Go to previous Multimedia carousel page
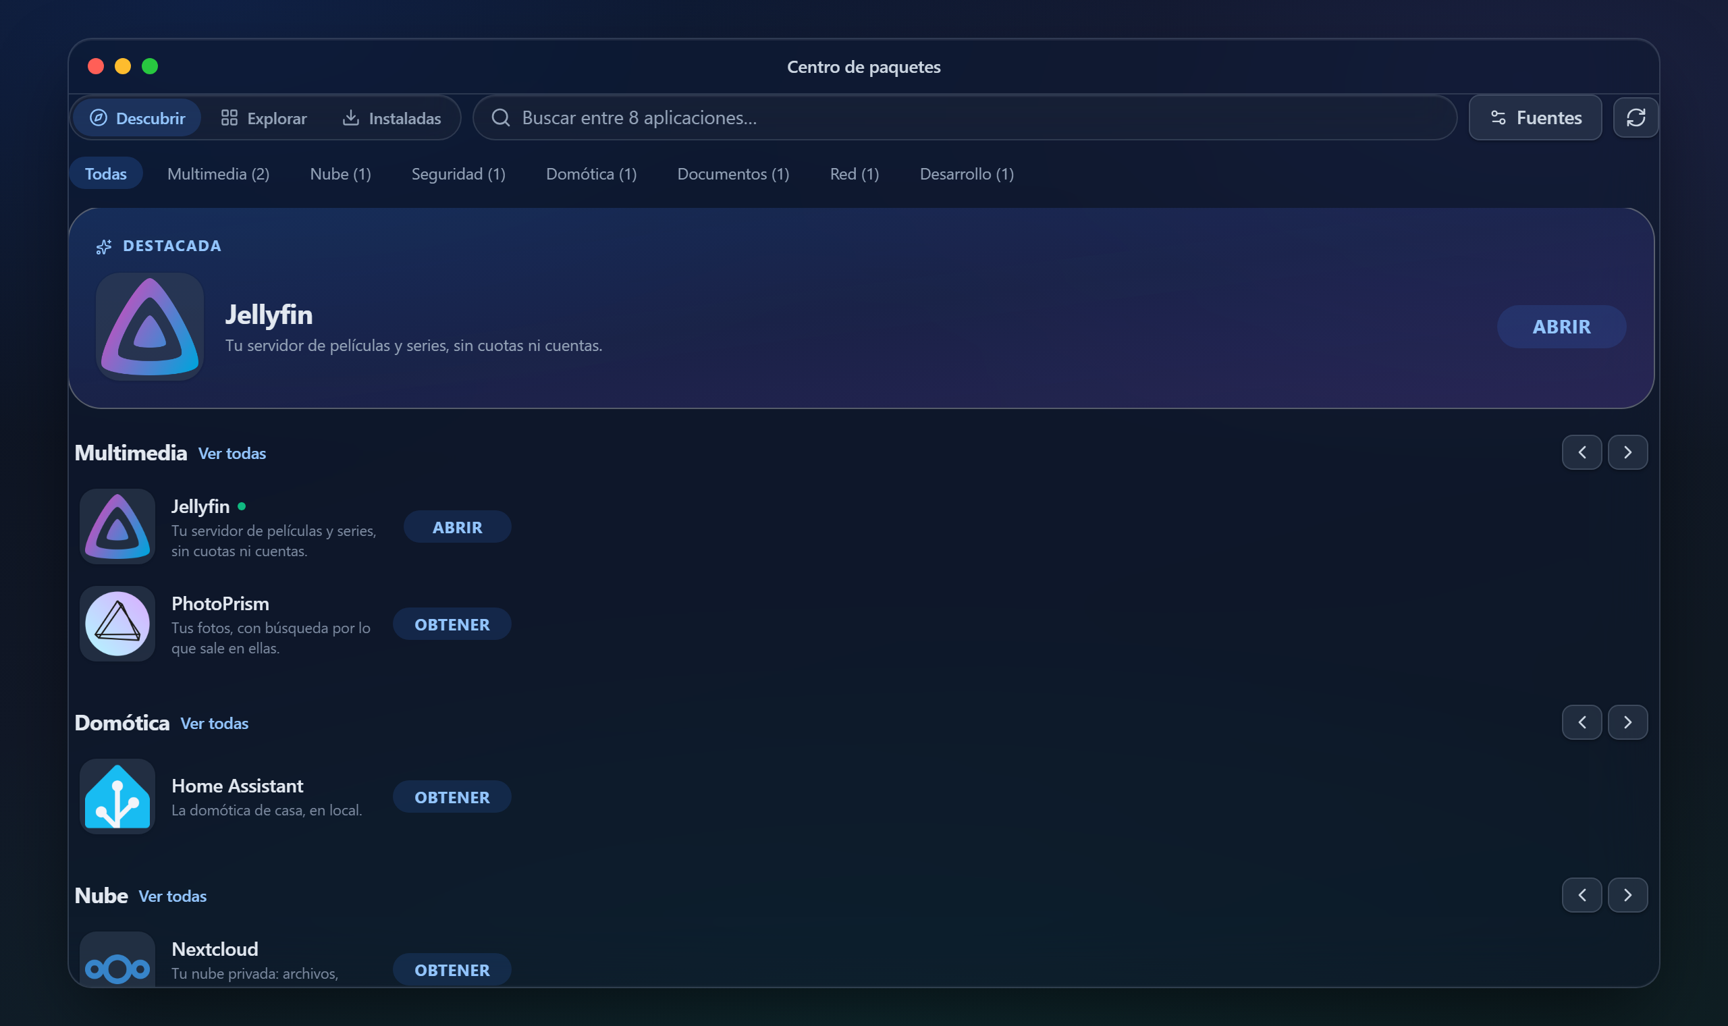Image resolution: width=1728 pixels, height=1026 pixels. [1582, 452]
